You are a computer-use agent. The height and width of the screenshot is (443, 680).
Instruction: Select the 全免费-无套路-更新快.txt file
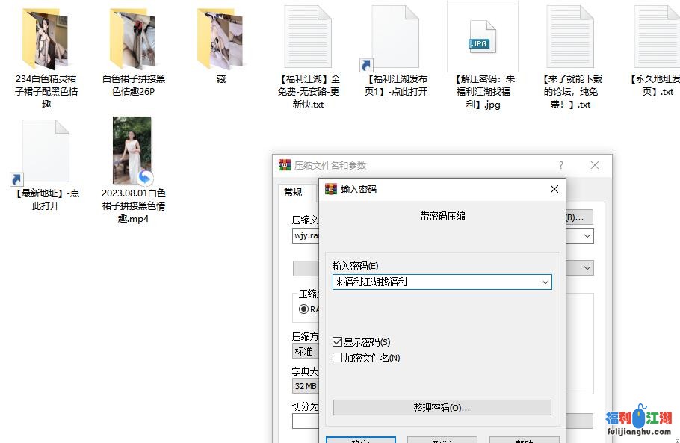click(308, 37)
